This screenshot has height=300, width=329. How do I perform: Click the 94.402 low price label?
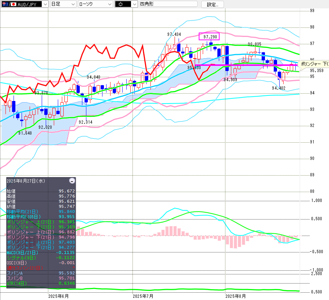pyautogui.click(x=278, y=88)
